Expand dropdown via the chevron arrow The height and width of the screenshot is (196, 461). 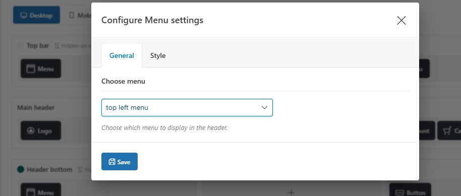pos(264,107)
